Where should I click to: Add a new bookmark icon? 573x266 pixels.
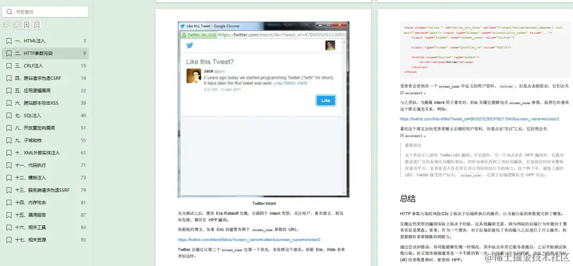pyautogui.click(x=27, y=25)
